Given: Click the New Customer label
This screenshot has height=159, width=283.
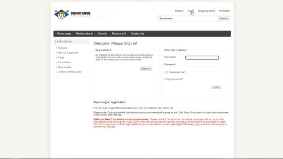Looking at the screenshot, I should click(103, 50).
